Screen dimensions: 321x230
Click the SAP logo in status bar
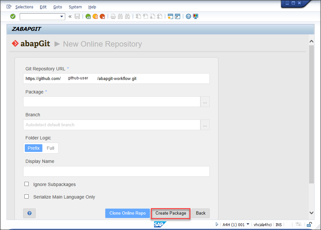pos(160,224)
